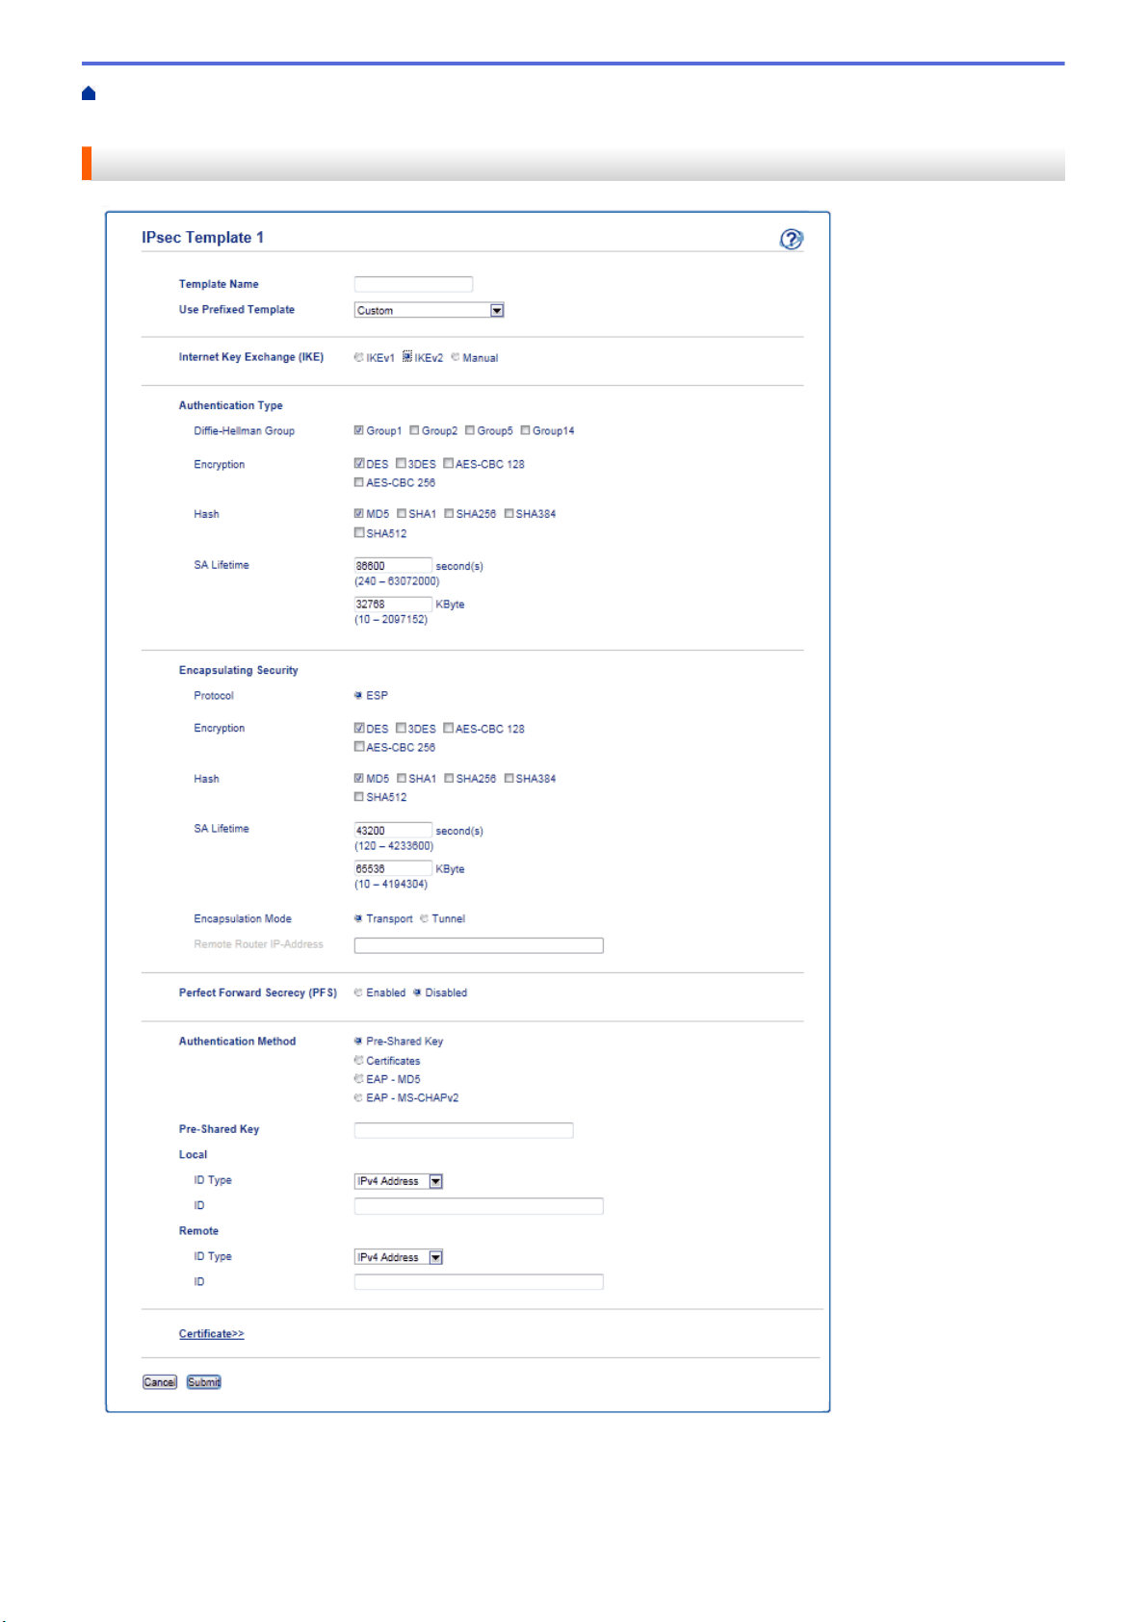Choose EAP - MS-CHAPv2 authentication method
This screenshot has width=1148, height=1622.
[x=358, y=1097]
